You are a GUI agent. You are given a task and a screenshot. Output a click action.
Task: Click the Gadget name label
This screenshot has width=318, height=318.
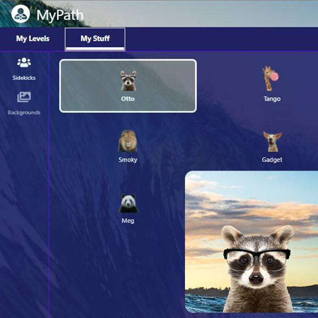tap(272, 160)
